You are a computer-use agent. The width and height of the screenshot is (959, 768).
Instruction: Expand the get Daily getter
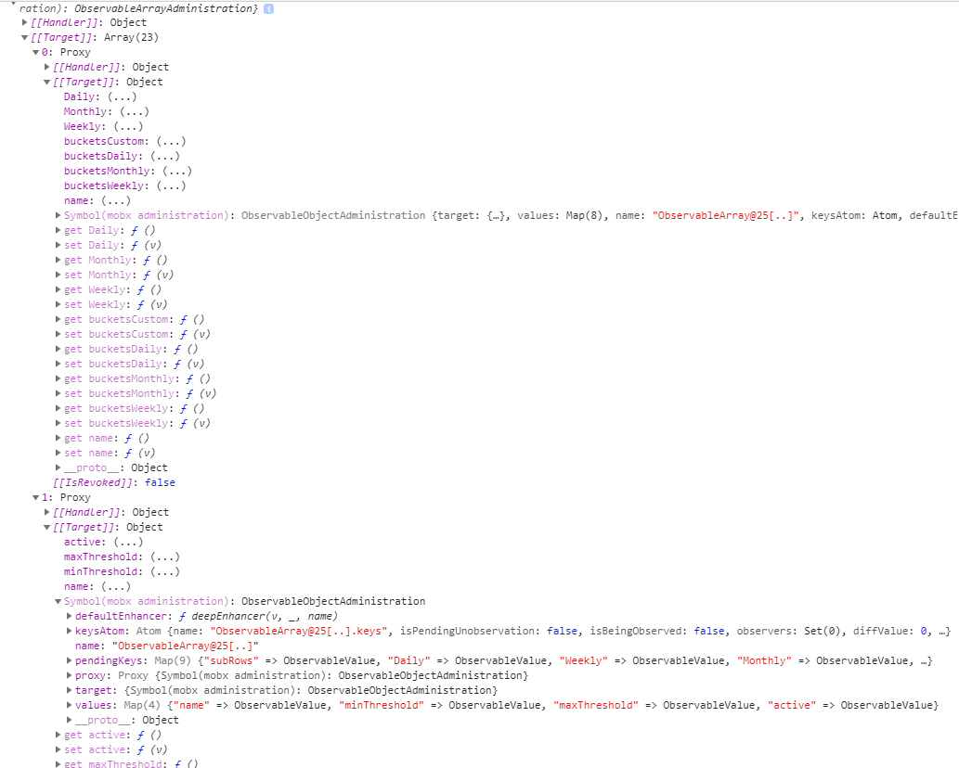[58, 230]
